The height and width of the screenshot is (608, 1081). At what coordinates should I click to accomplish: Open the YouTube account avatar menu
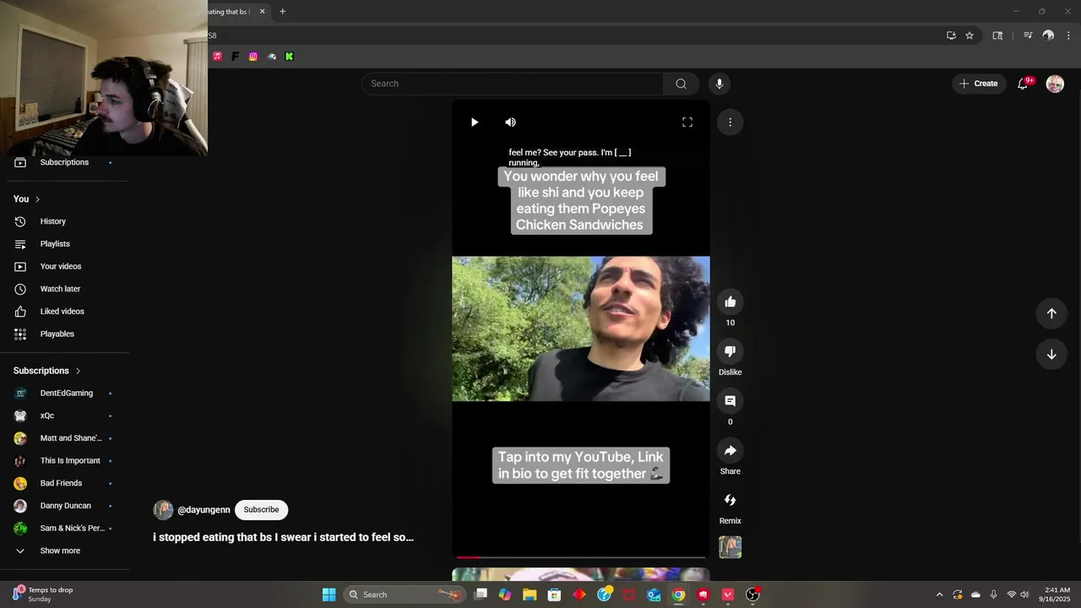[x=1055, y=84]
